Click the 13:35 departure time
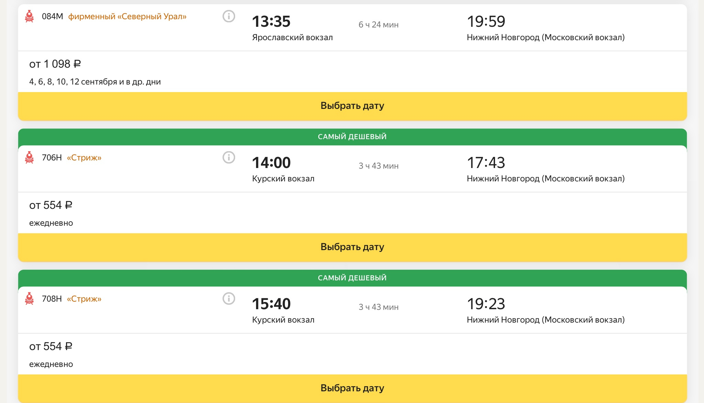The image size is (704, 403). tap(271, 22)
